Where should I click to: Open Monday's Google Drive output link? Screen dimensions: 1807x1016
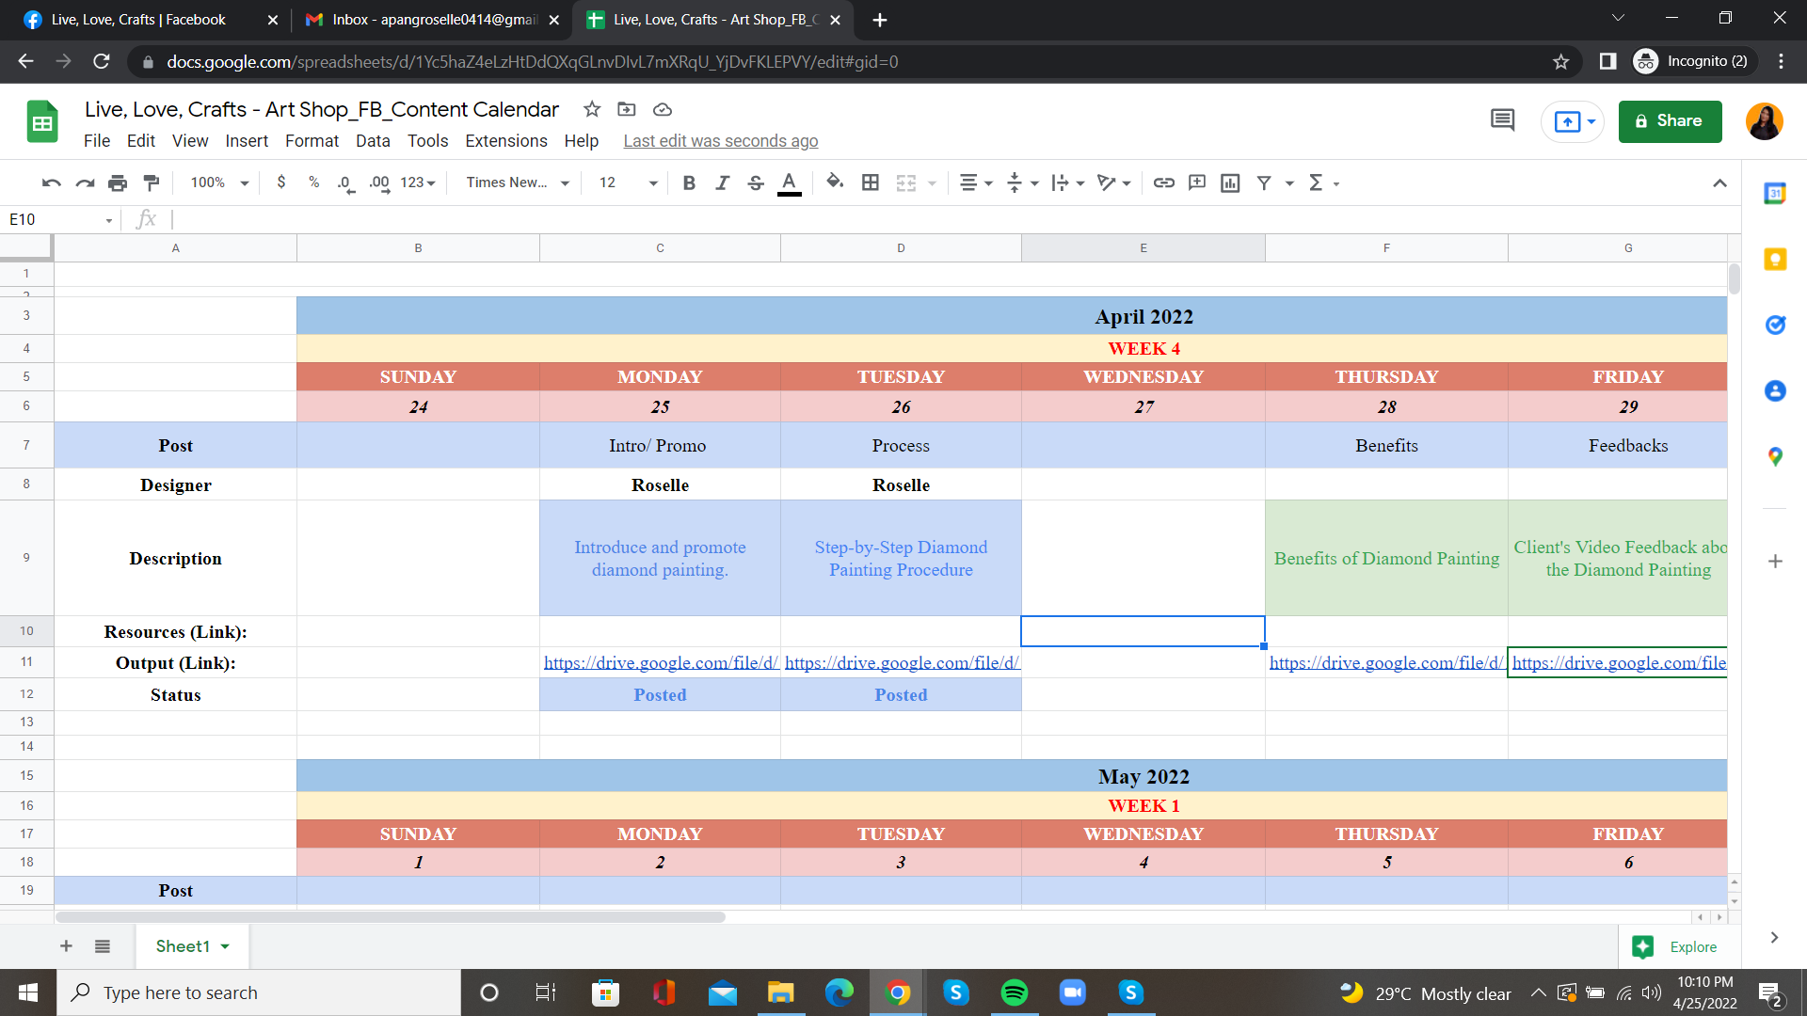point(660,663)
